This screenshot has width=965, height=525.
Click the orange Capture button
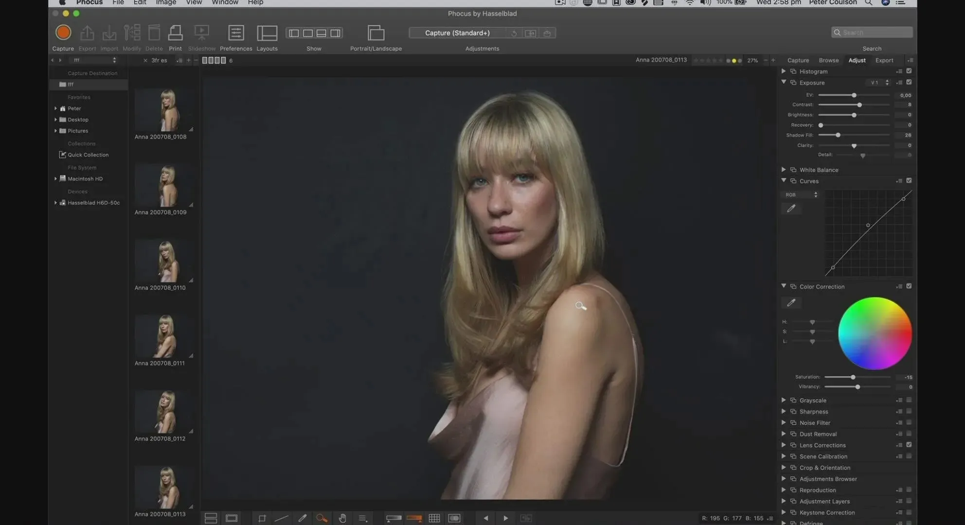[x=63, y=33]
